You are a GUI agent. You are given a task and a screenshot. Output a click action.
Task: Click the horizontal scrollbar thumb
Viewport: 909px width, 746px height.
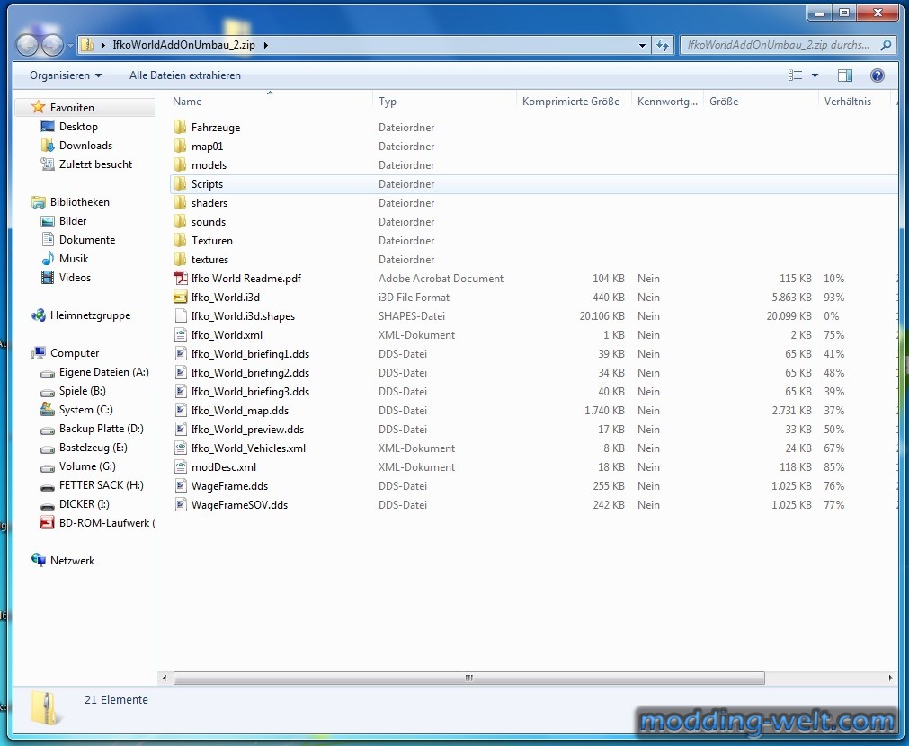tap(469, 678)
